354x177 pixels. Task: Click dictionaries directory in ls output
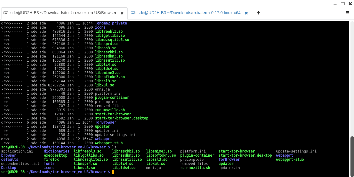point(57,151)
